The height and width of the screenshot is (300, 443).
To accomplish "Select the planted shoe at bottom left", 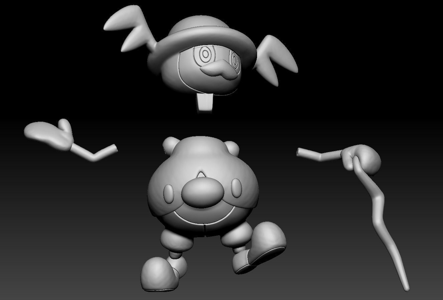I will tap(160, 273).
